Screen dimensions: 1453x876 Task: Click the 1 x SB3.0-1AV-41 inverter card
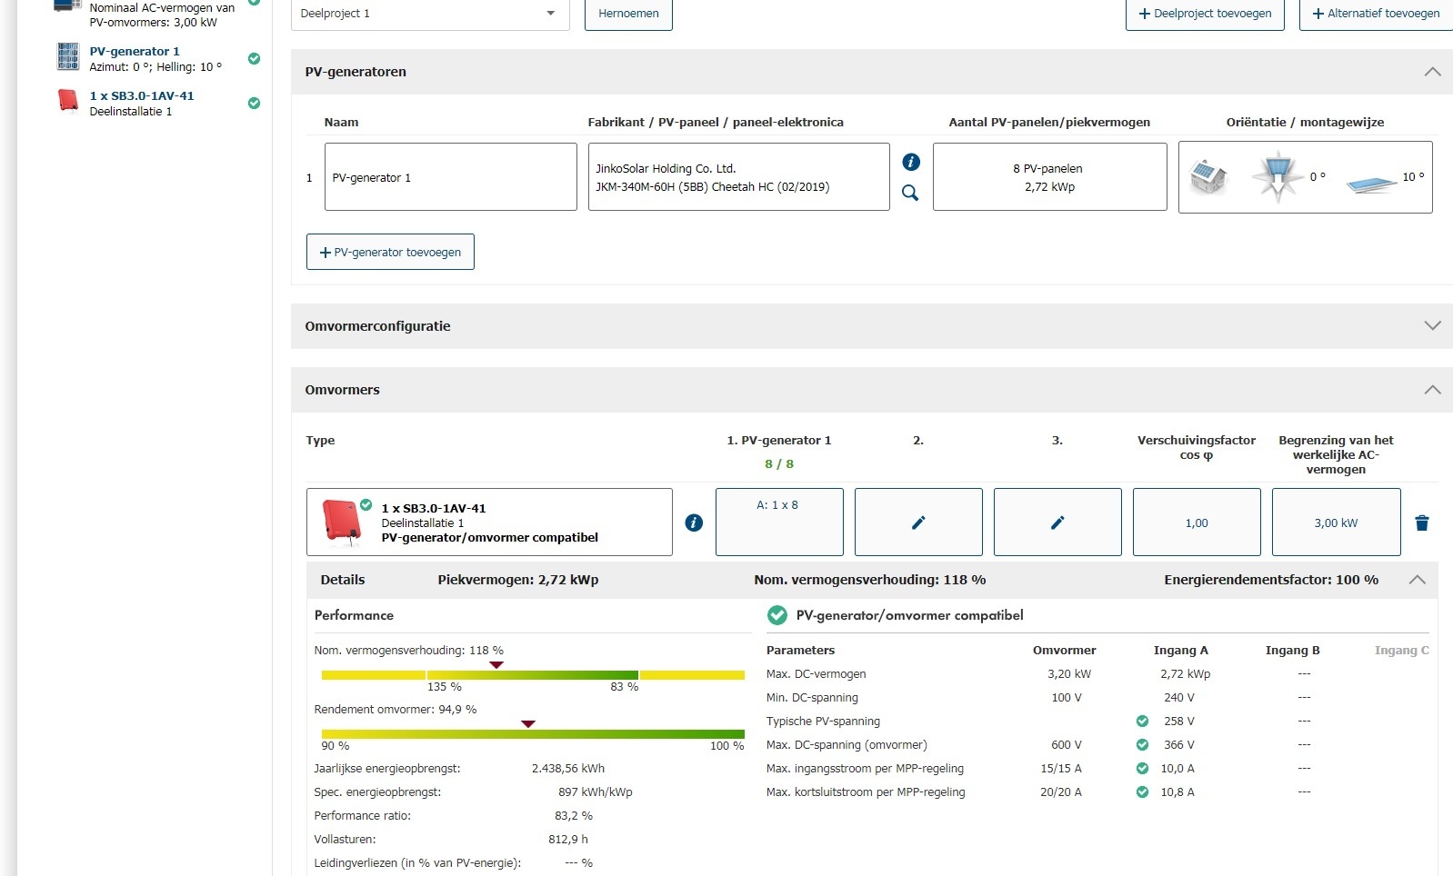[x=489, y=523]
